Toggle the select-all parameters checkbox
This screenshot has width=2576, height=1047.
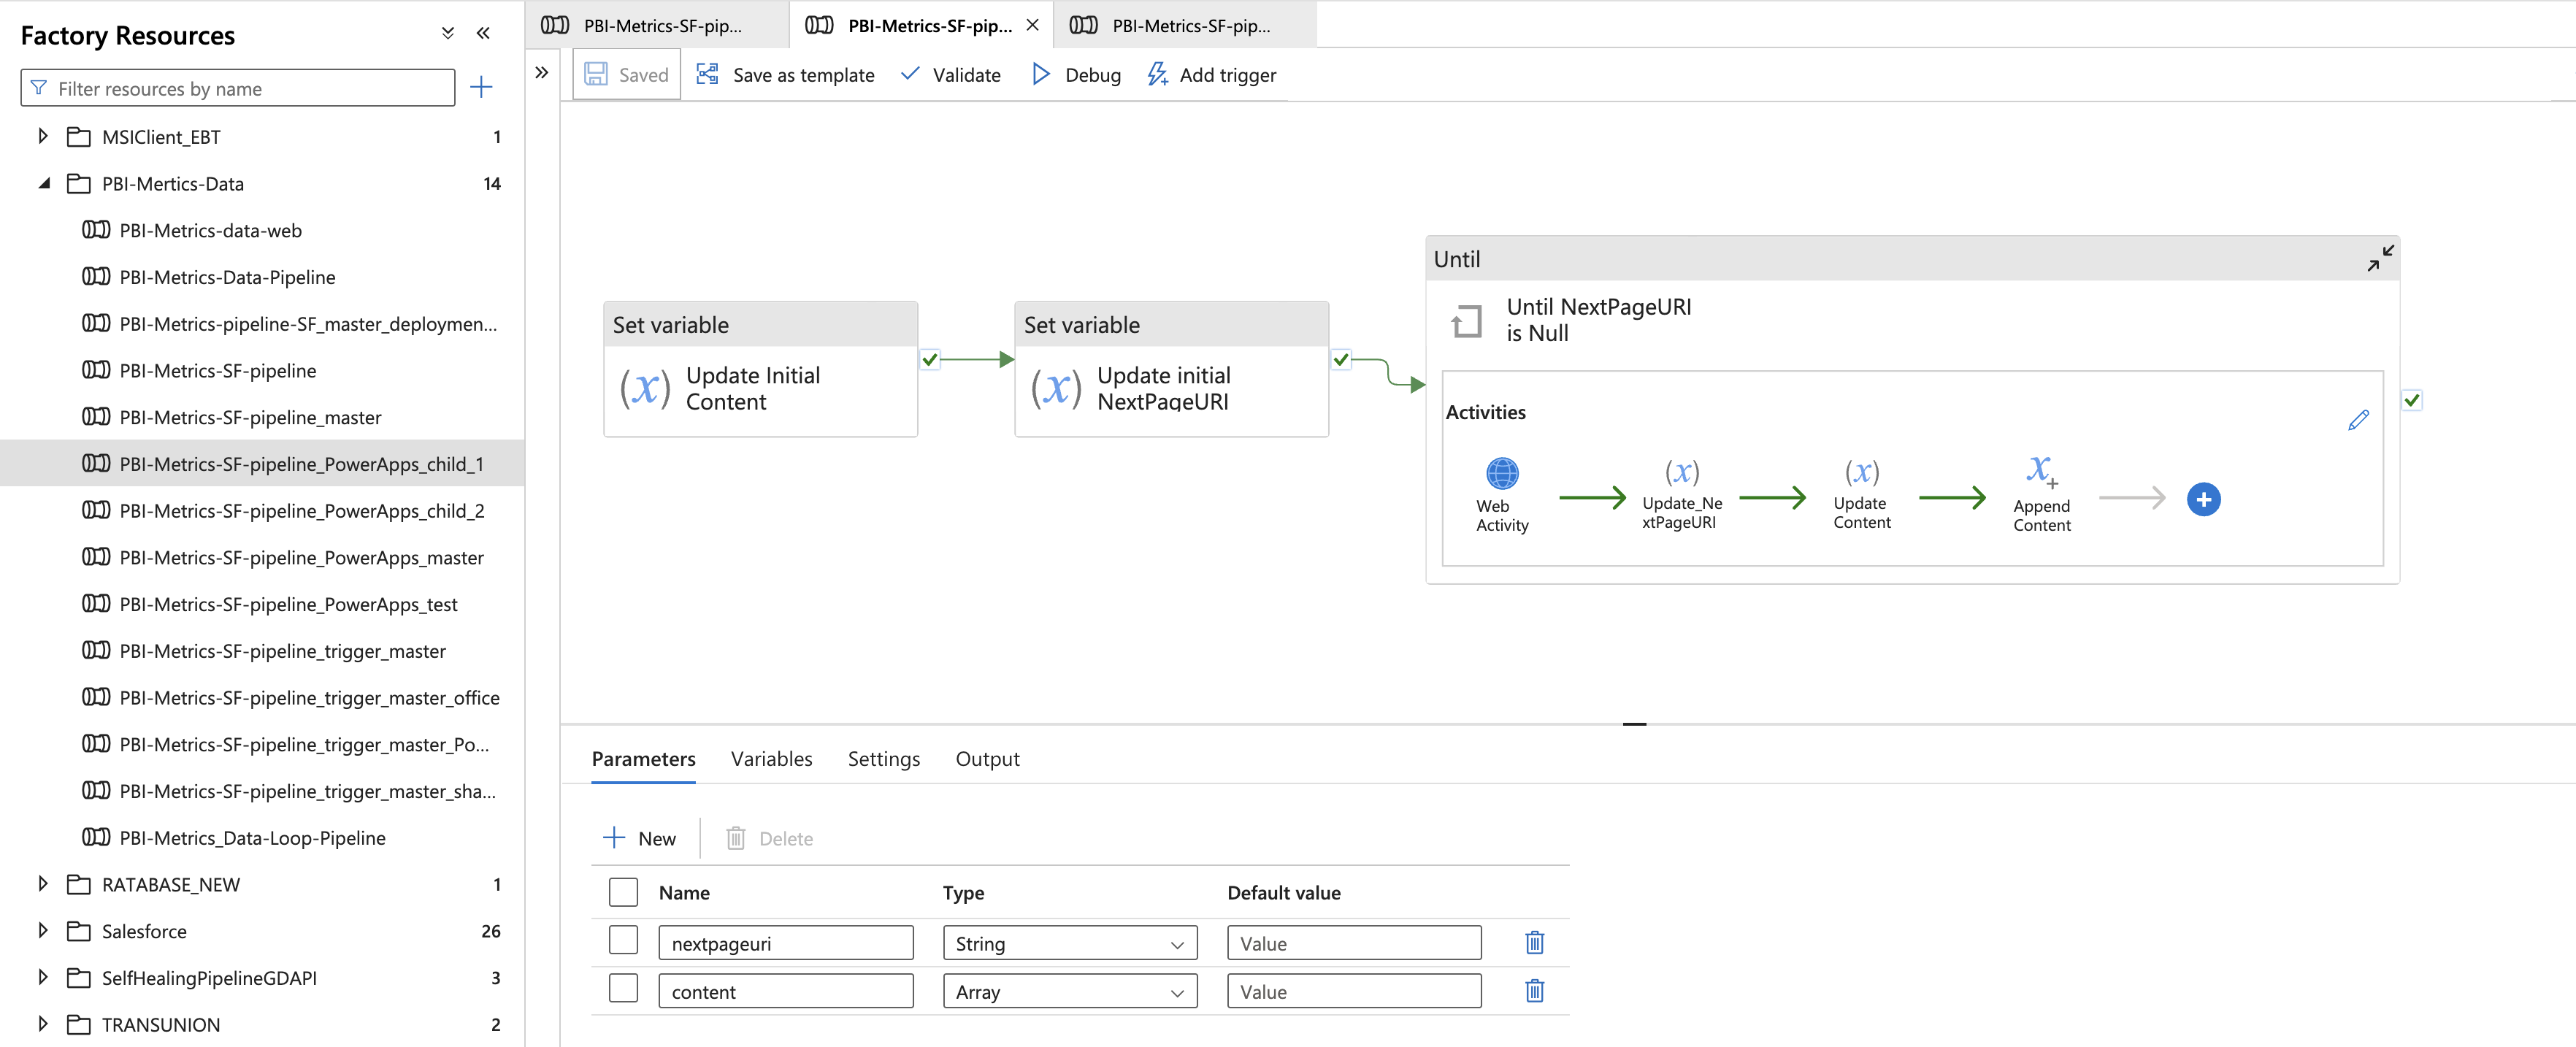pyautogui.click(x=623, y=892)
